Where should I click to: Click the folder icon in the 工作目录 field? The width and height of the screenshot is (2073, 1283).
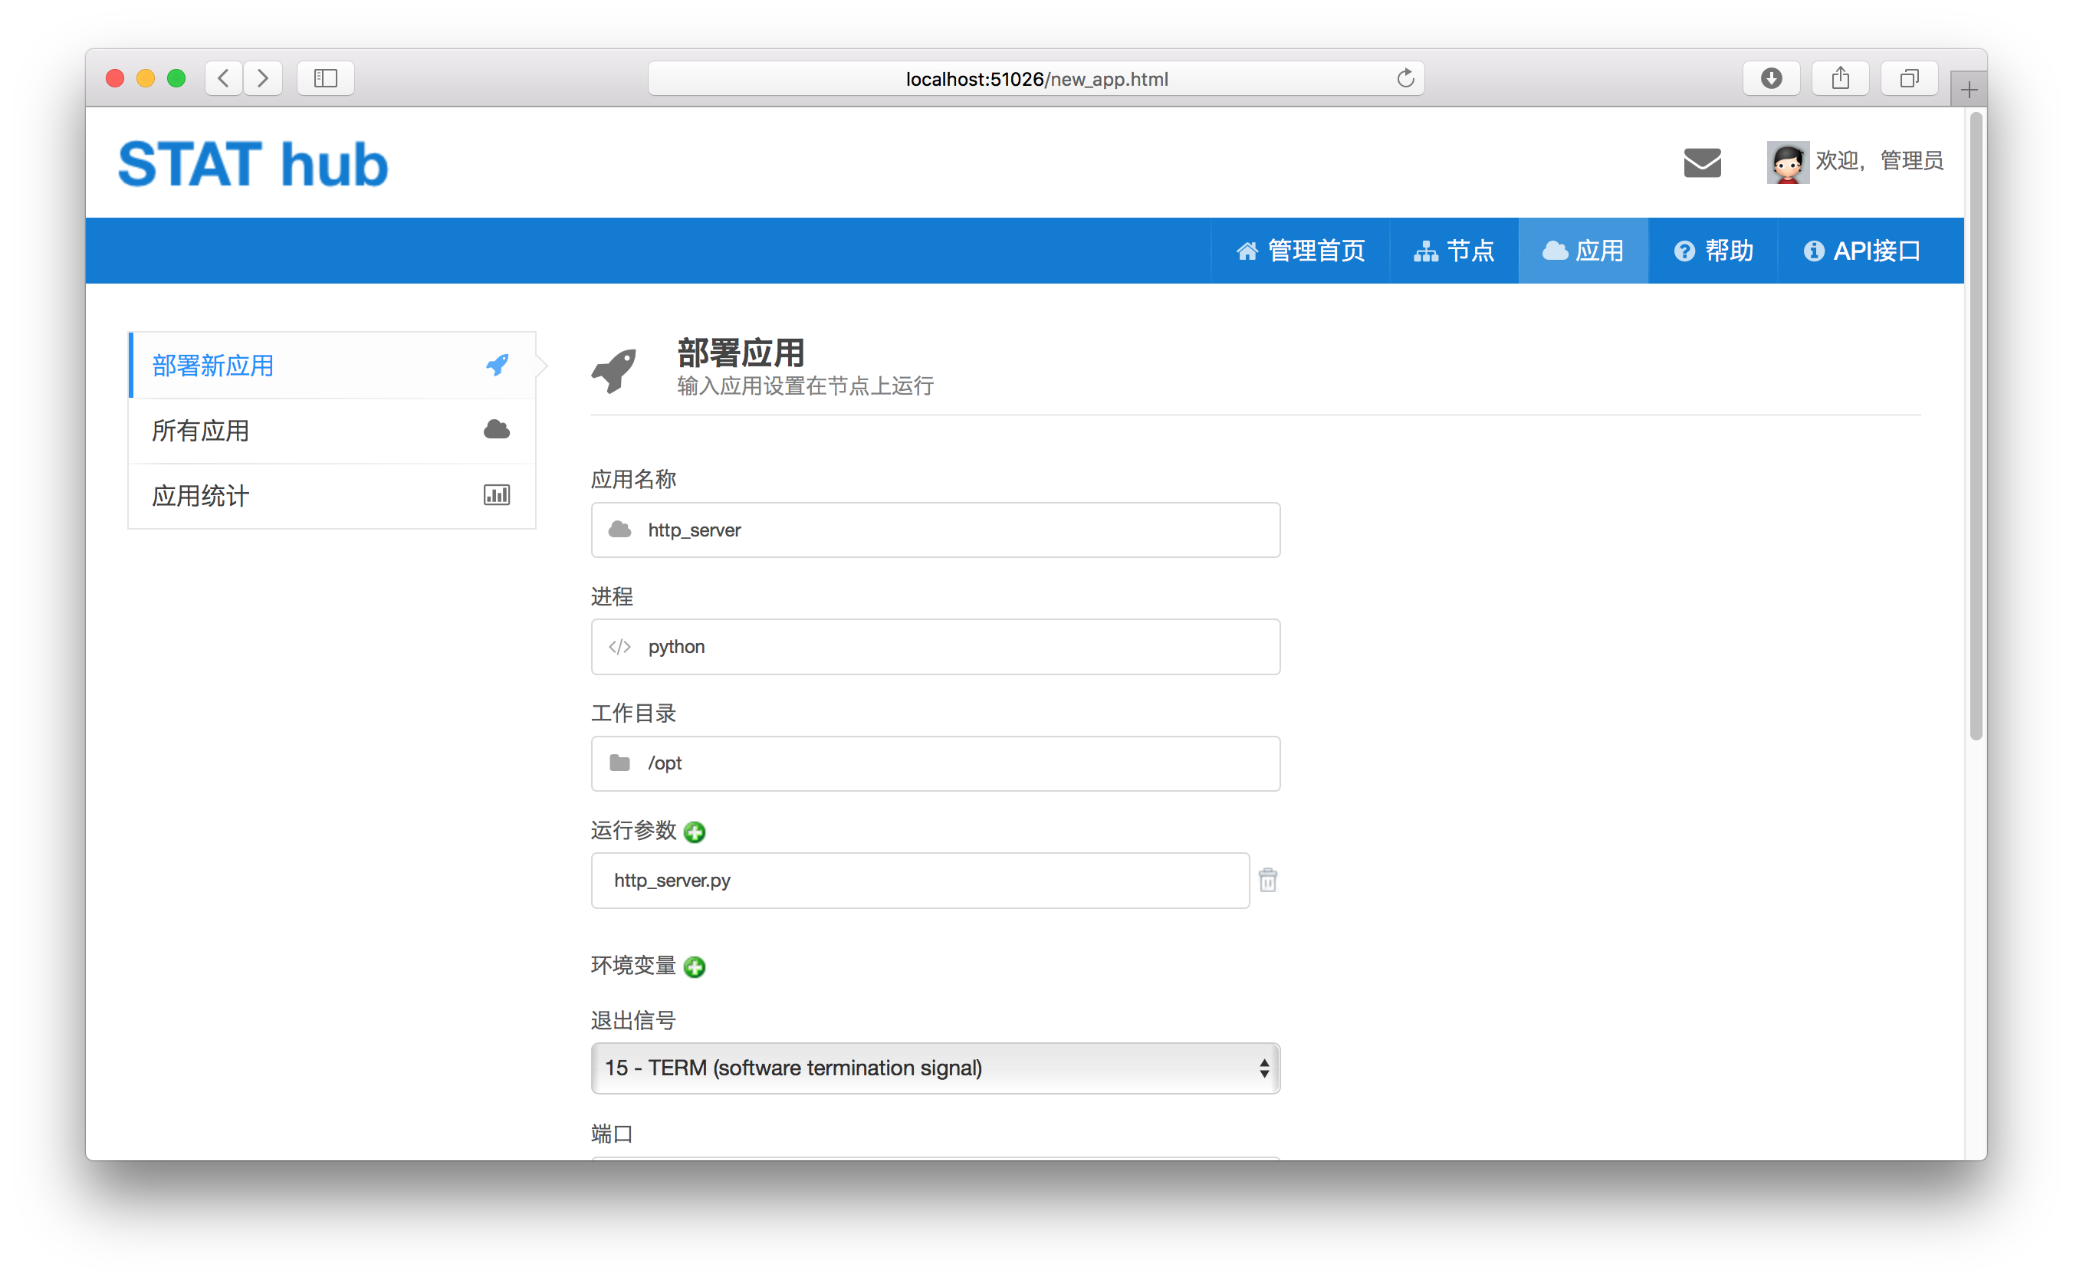(x=619, y=763)
